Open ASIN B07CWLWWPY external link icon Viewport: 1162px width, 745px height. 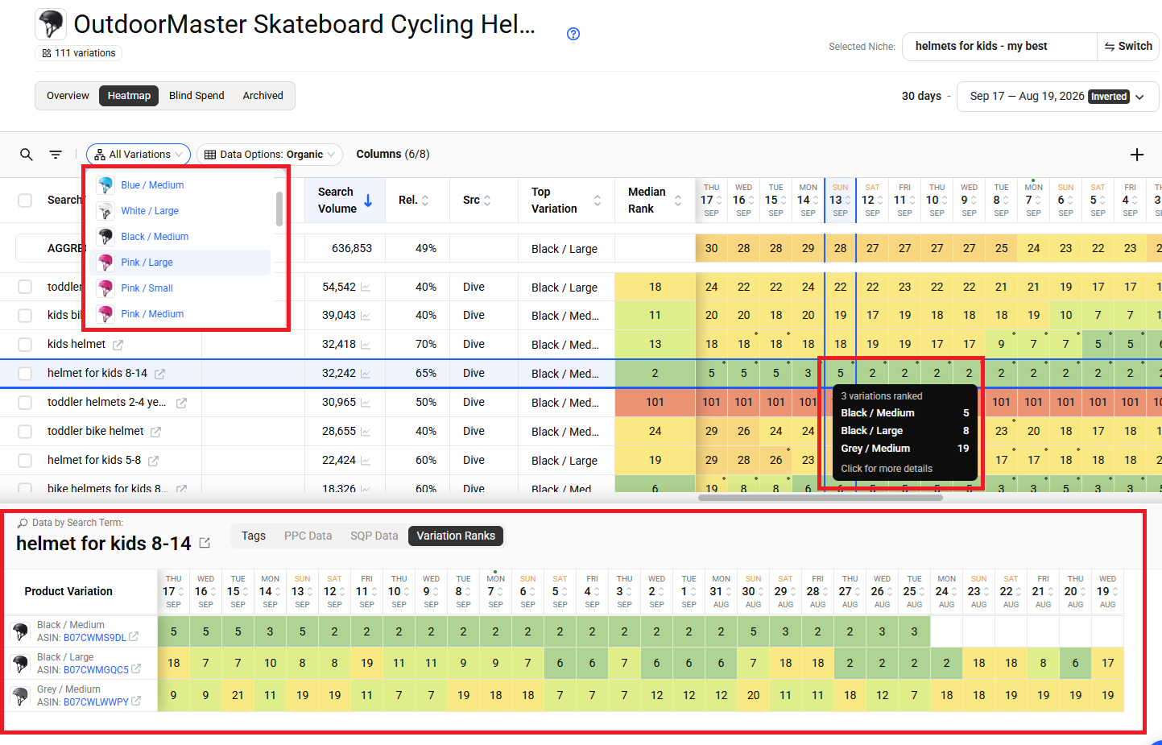coord(136,702)
